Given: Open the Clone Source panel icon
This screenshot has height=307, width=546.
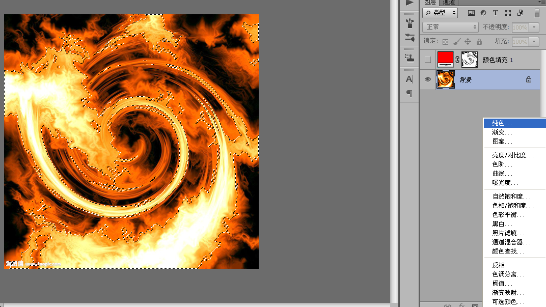Looking at the screenshot, I should [x=410, y=58].
